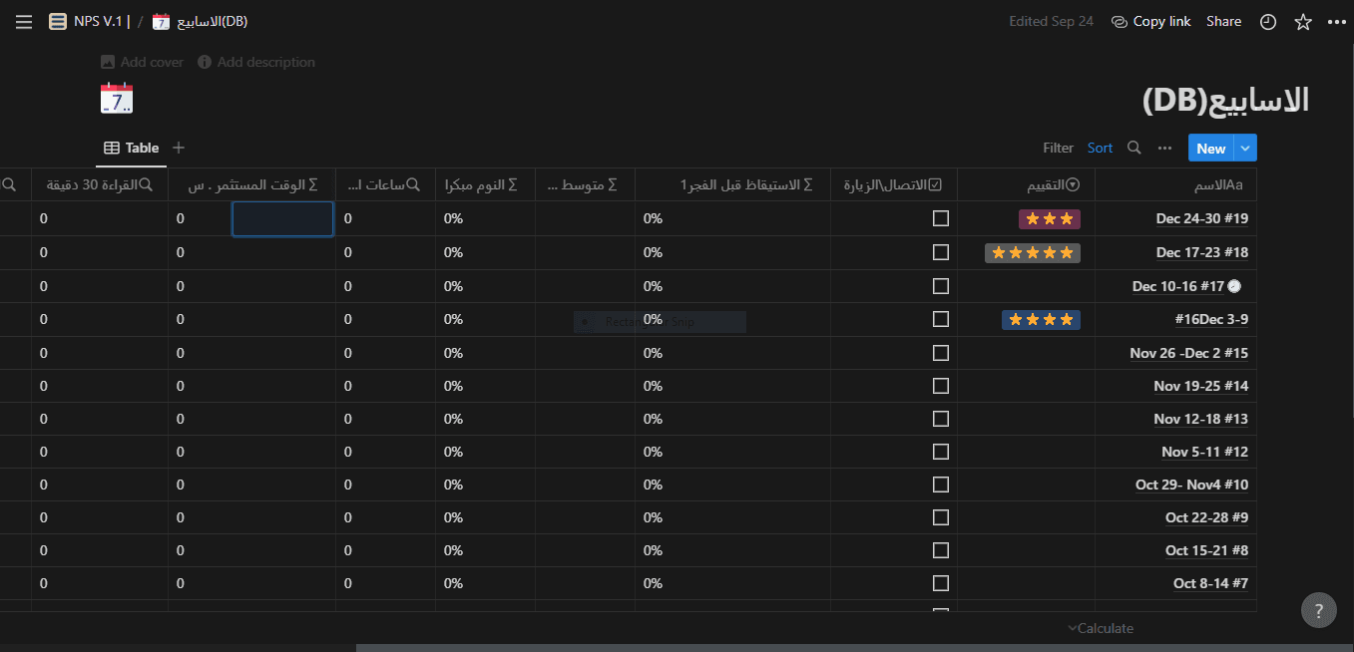Toggle the checkbox in Nov 19-25 #14 row
Viewport: 1354px width, 652px height.
coord(940,386)
